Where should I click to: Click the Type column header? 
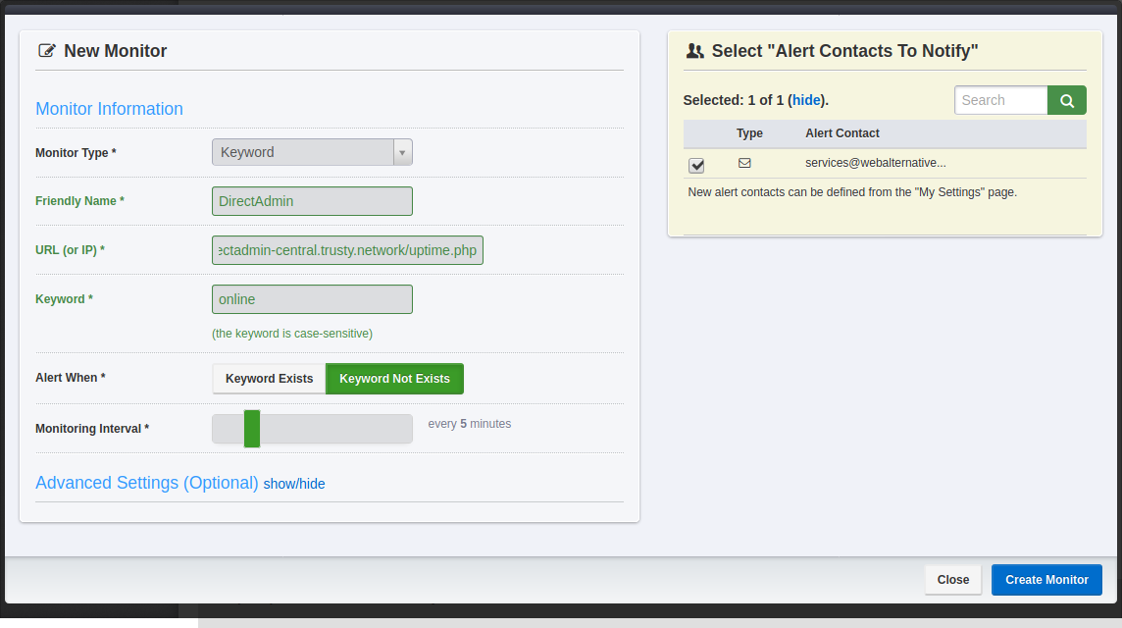pyautogui.click(x=749, y=133)
